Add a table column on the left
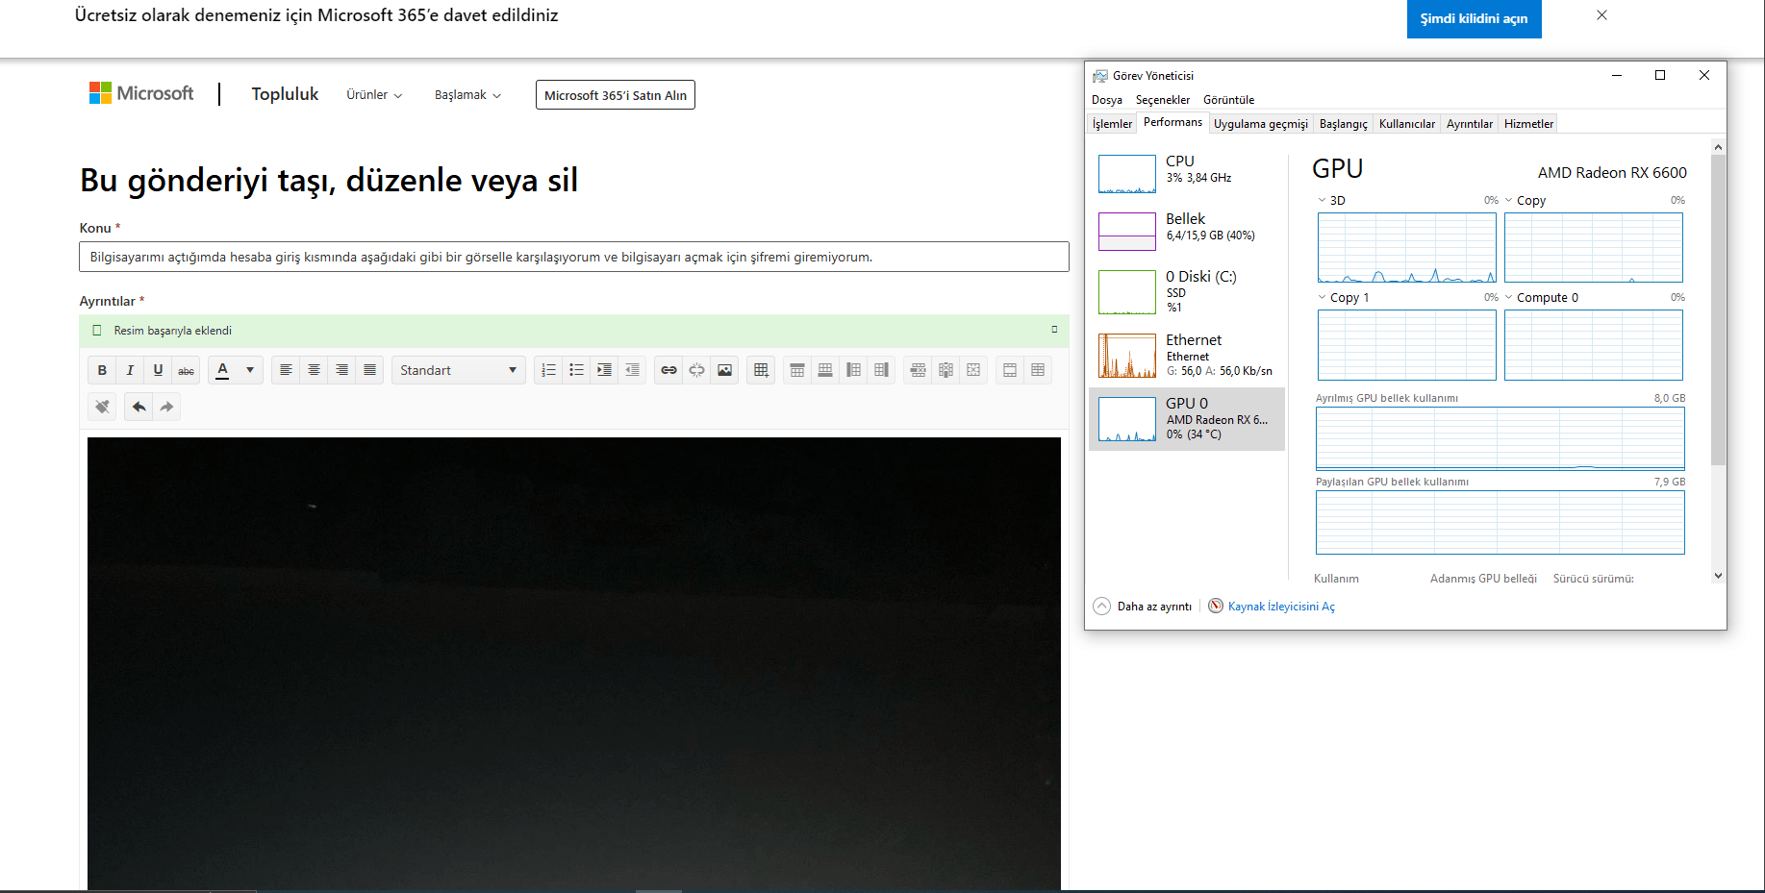Screen dimensions: 1765x893 tap(853, 370)
